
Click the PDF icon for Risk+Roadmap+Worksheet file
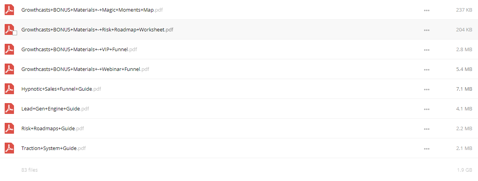(x=9, y=29)
